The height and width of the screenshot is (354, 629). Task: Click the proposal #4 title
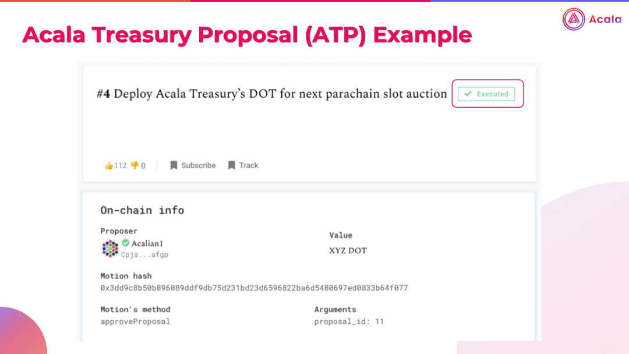(x=271, y=94)
